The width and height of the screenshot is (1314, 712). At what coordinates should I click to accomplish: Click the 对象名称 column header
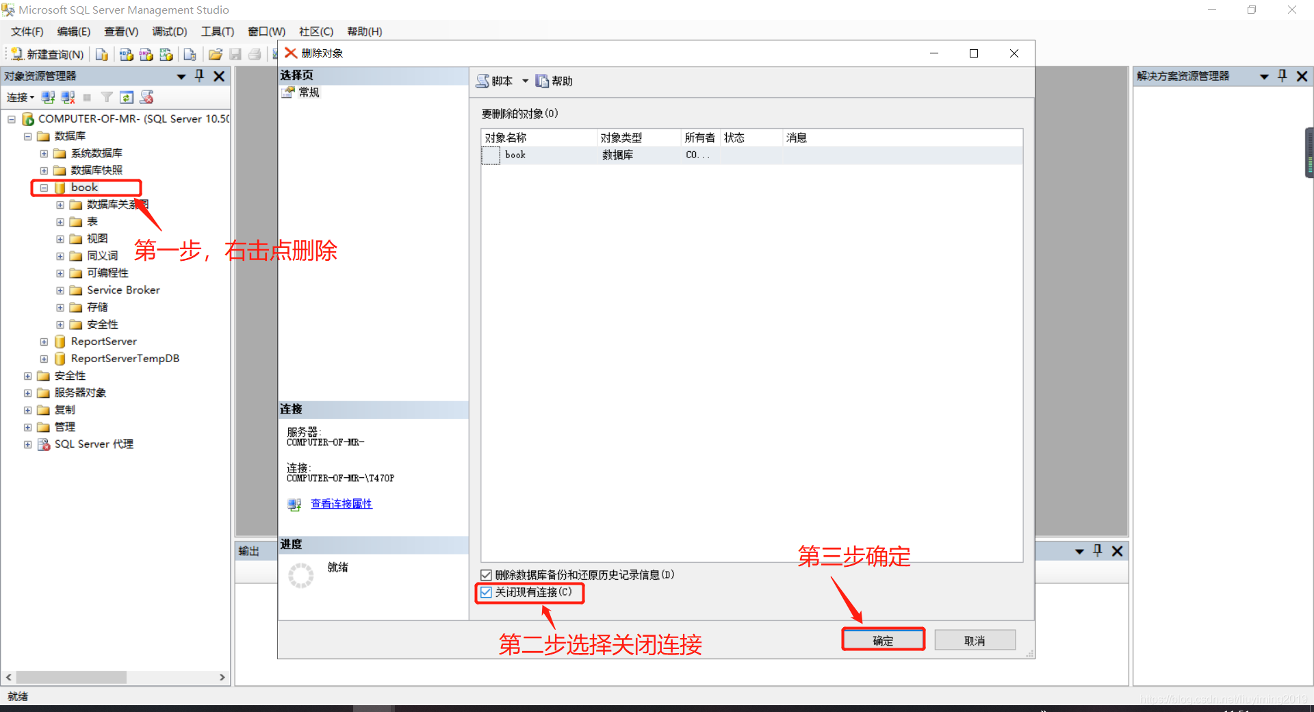click(x=539, y=138)
